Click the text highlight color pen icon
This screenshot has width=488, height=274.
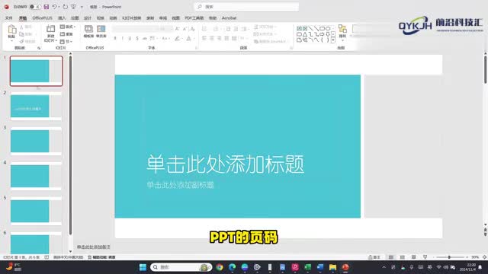177,38
